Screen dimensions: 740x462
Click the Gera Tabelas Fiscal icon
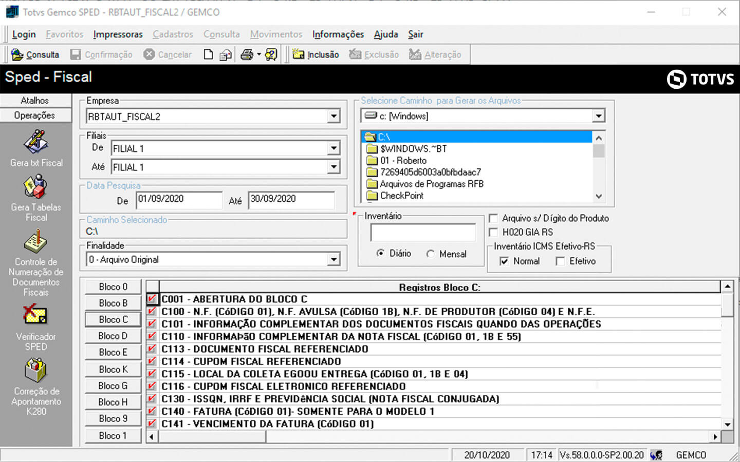click(x=36, y=187)
